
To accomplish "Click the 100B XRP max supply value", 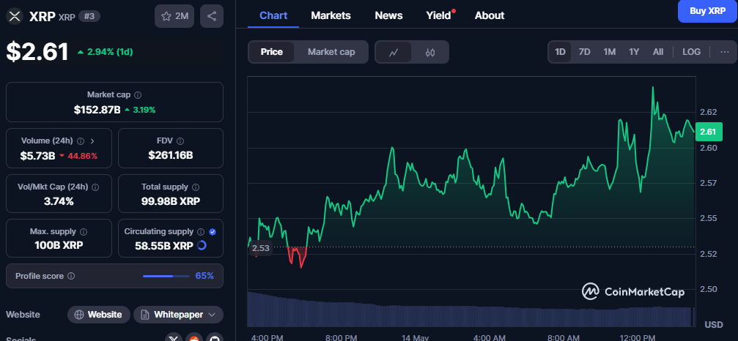I will [59, 245].
